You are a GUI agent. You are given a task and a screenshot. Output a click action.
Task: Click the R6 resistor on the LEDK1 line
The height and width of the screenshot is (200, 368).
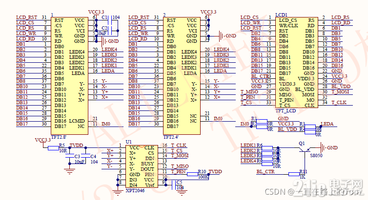(x=267, y=148)
